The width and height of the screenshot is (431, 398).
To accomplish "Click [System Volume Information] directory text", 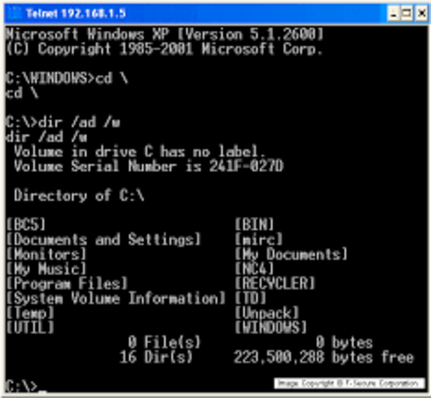I will 115,298.
